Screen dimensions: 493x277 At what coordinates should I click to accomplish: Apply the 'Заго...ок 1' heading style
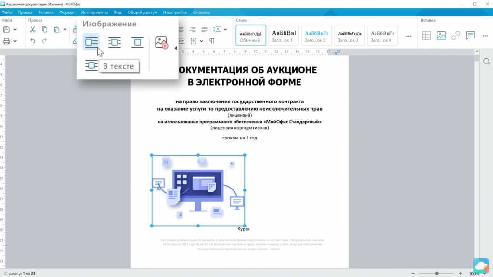284,35
